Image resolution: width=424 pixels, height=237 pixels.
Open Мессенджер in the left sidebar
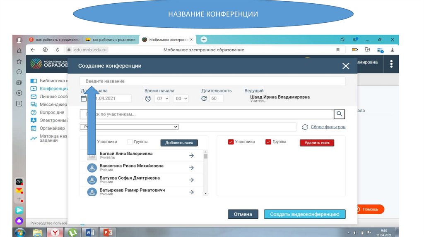point(53,104)
